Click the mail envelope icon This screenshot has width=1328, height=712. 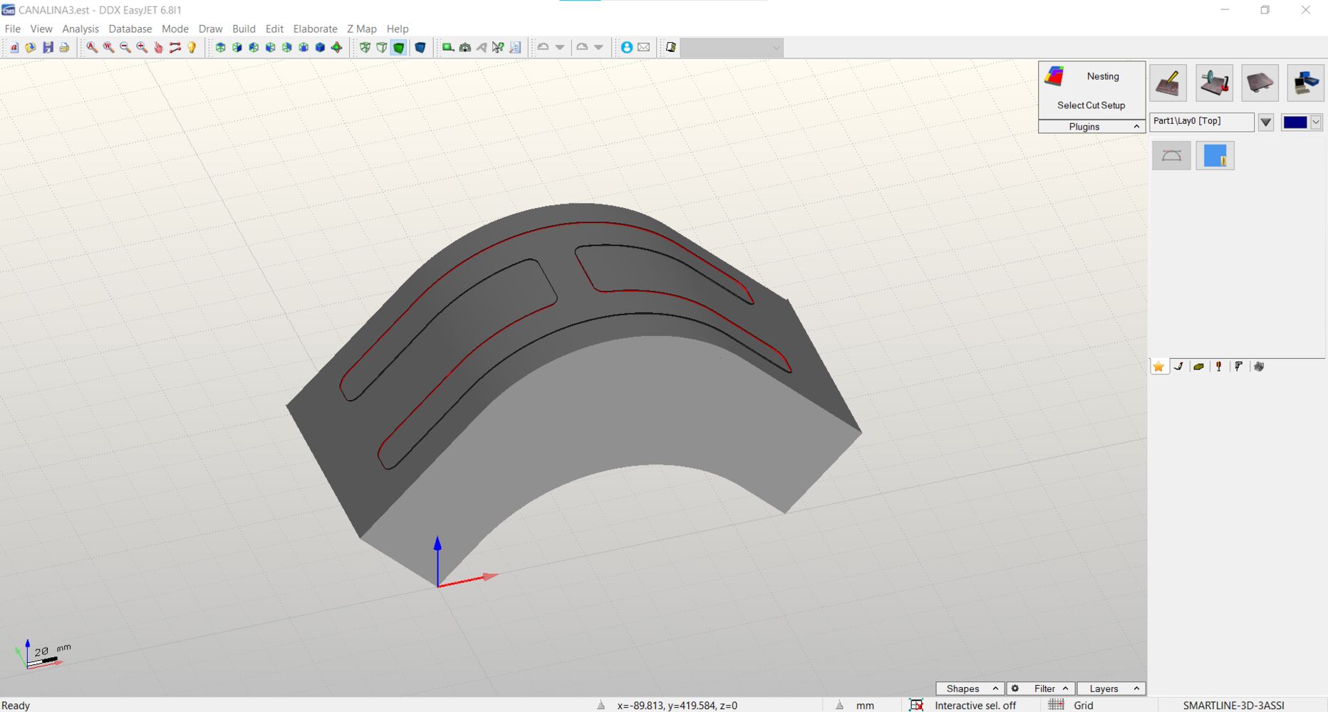pyautogui.click(x=644, y=48)
